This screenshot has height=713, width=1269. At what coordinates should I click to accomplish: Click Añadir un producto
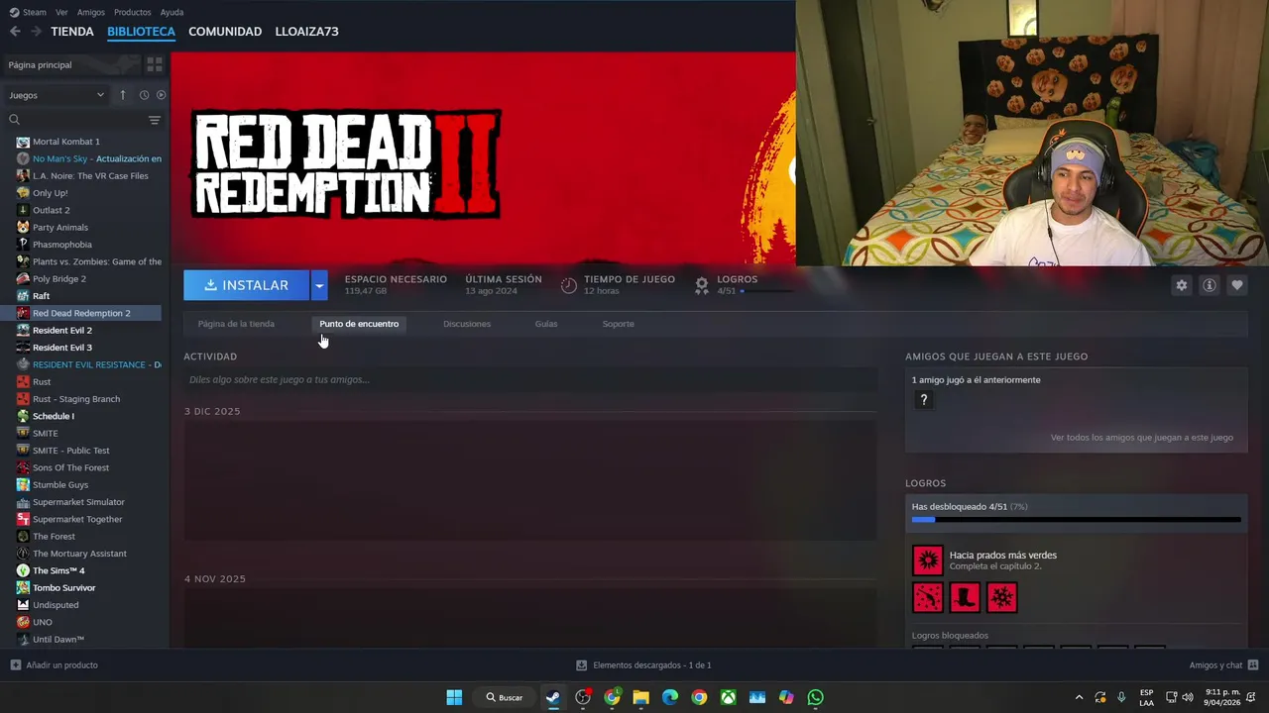point(54,665)
